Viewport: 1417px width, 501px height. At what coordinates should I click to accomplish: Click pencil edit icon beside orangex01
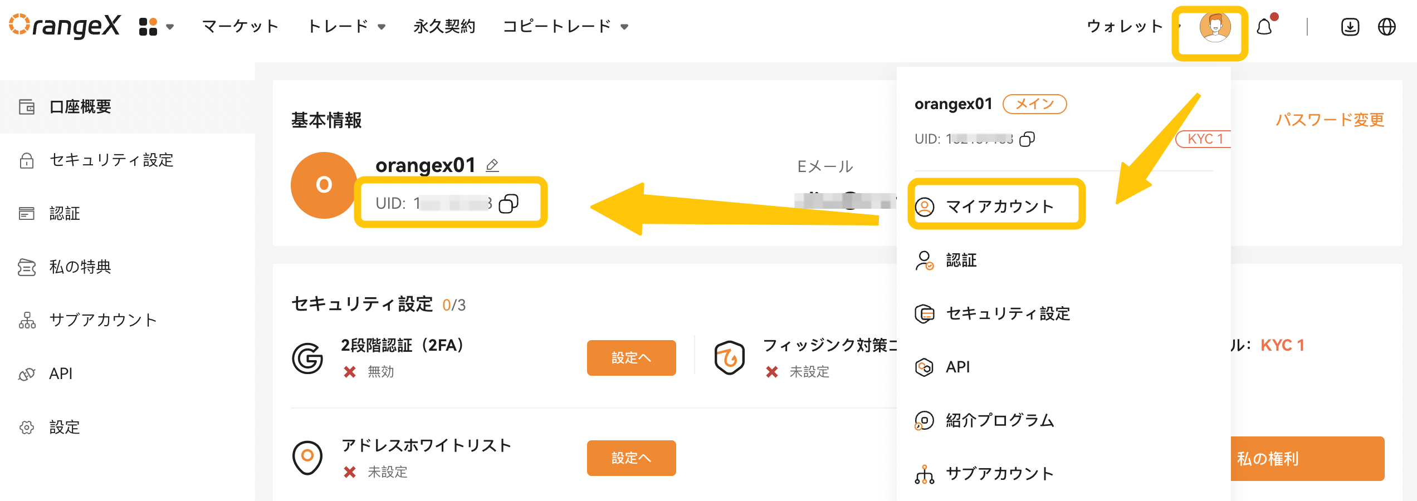492,165
